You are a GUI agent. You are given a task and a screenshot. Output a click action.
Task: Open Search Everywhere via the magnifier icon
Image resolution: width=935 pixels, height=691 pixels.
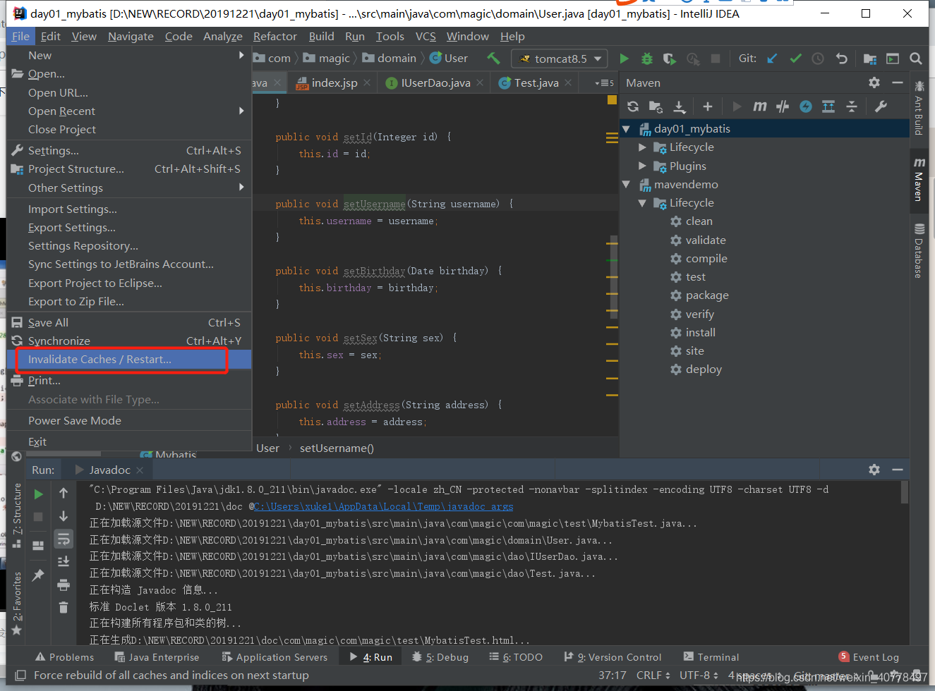coord(916,59)
